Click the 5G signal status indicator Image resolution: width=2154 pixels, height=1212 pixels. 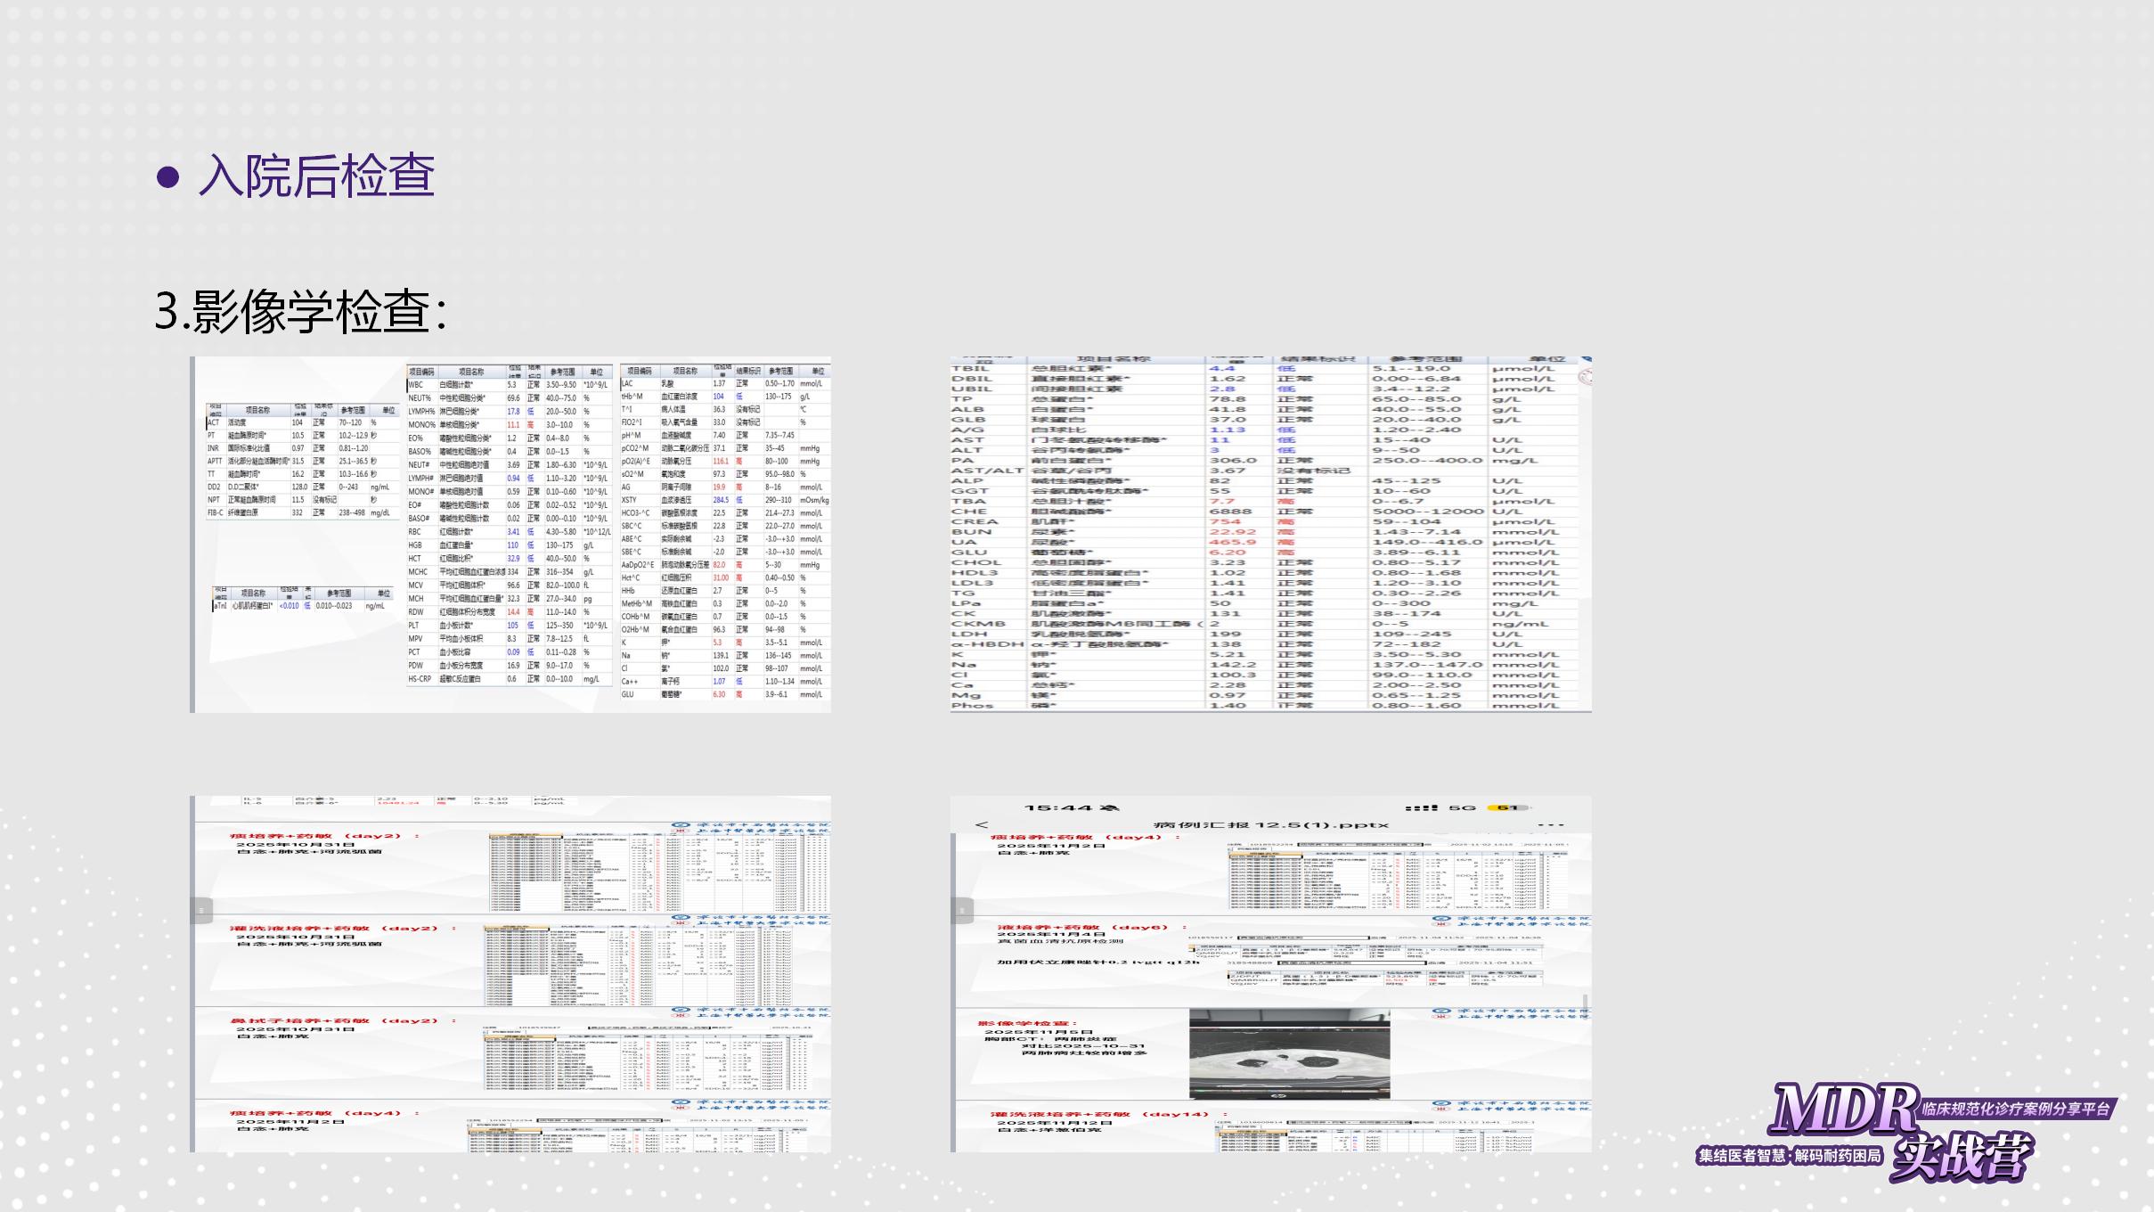(1462, 807)
